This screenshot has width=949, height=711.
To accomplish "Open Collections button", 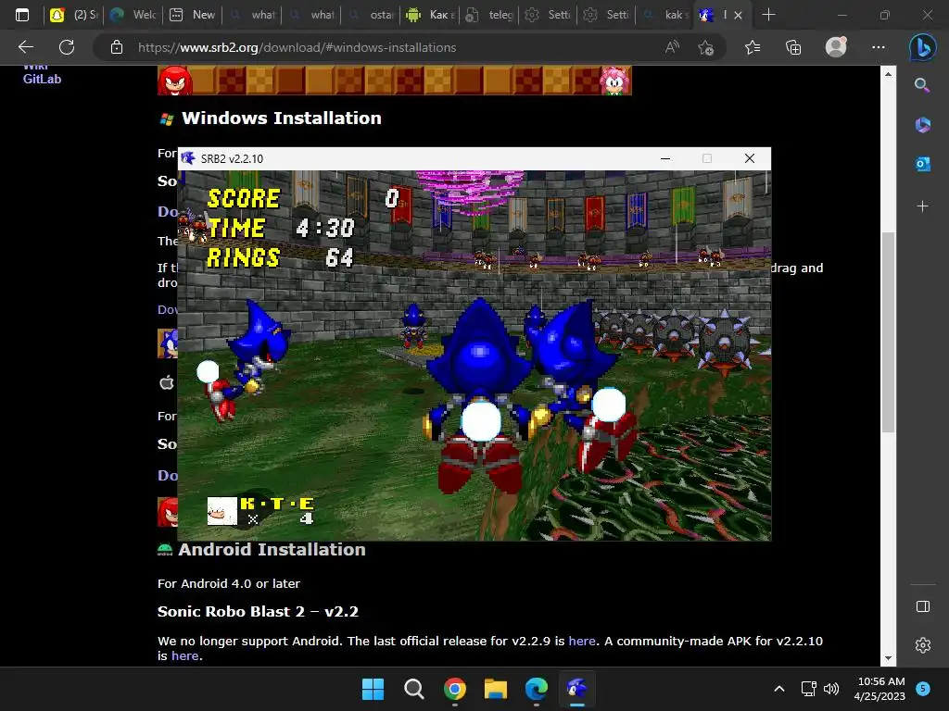I will click(793, 47).
